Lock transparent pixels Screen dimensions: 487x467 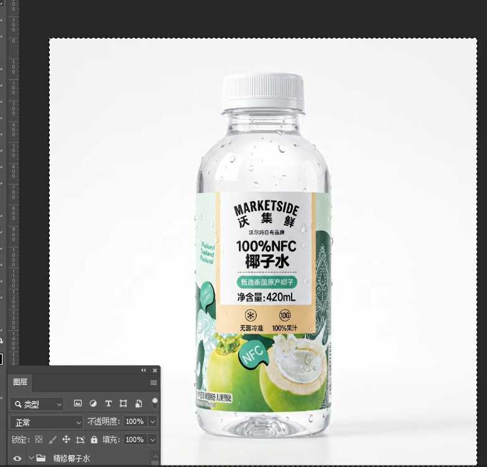39,440
